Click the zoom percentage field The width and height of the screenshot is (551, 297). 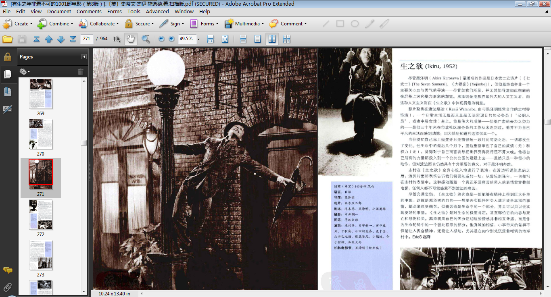click(x=186, y=39)
